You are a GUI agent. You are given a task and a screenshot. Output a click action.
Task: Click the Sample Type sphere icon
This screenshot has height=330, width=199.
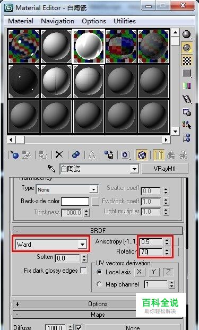click(187, 34)
